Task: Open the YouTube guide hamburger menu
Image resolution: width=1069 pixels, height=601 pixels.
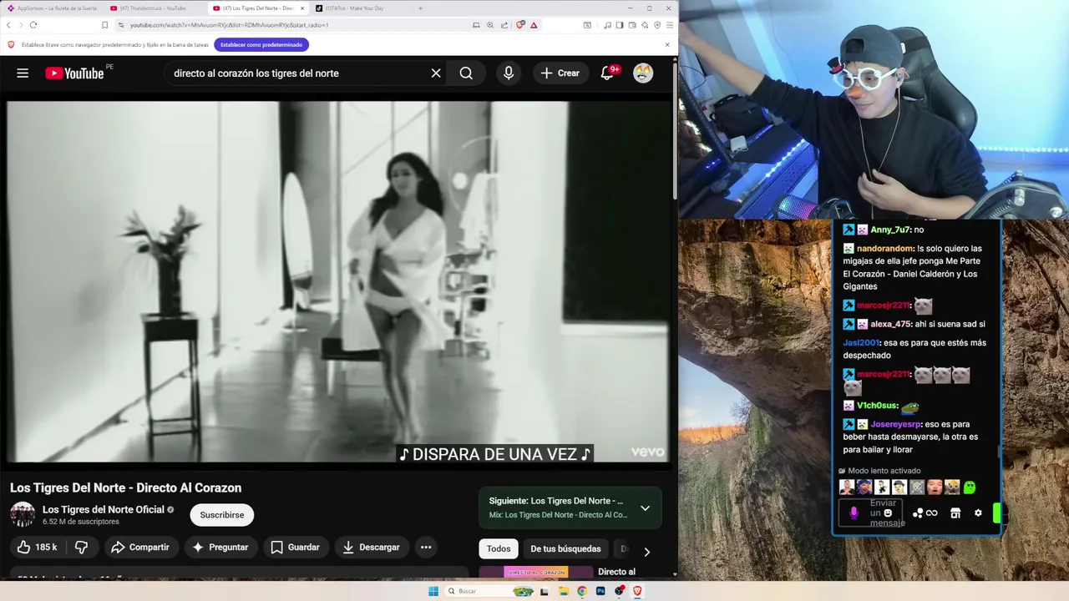Action: click(x=23, y=73)
